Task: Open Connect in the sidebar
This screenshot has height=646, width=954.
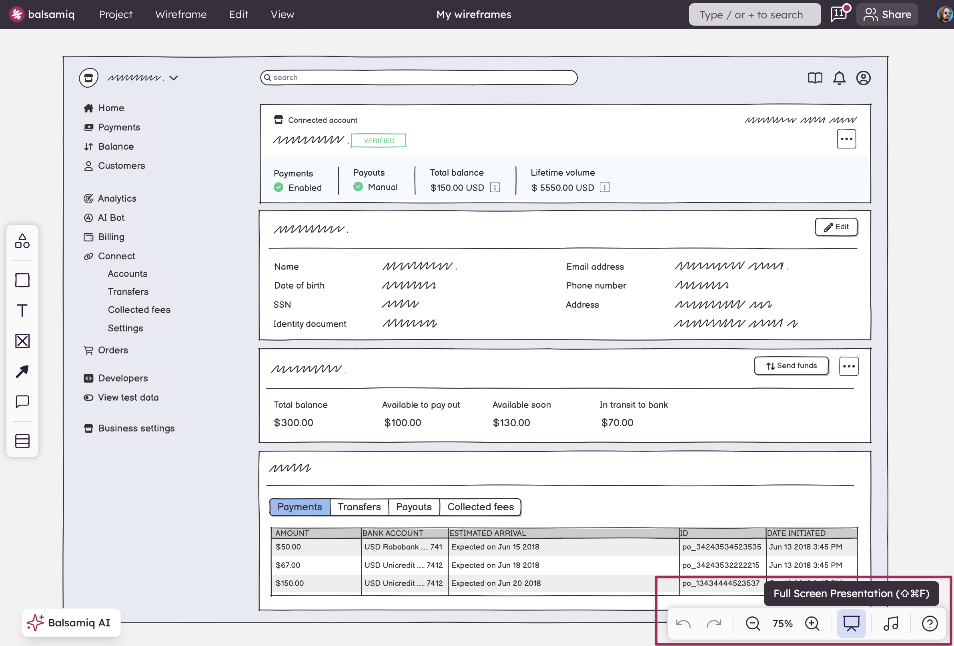Action: tap(109, 256)
